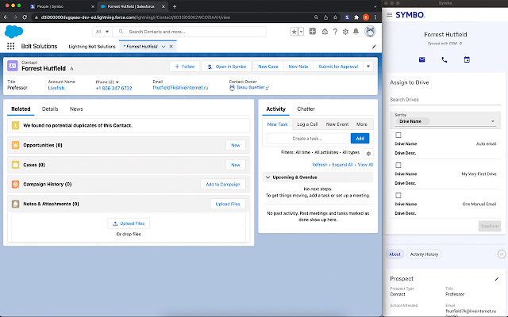Click the Confirm button in Symbo
508x317 pixels.
click(x=490, y=226)
